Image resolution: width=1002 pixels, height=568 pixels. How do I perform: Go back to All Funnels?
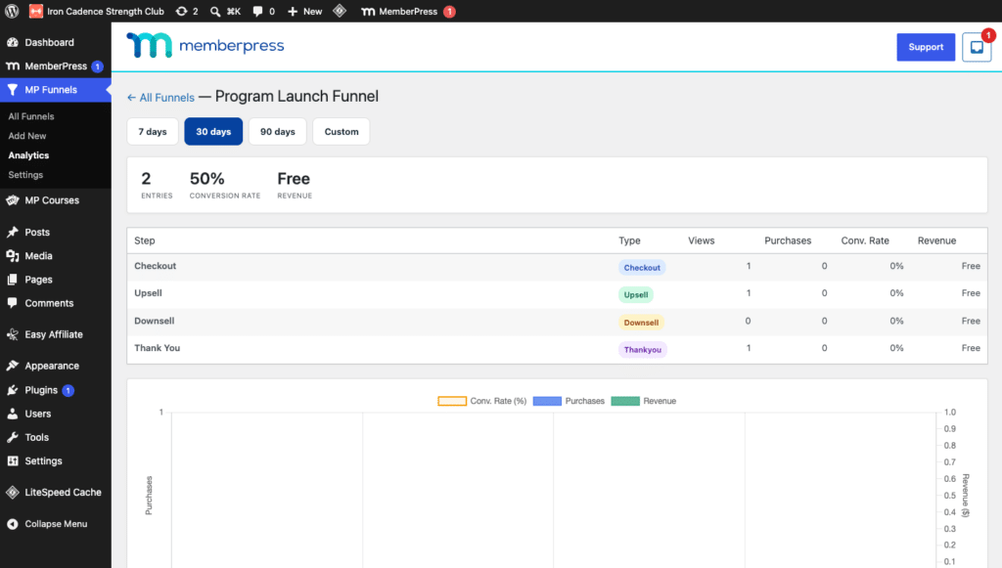pyautogui.click(x=161, y=97)
